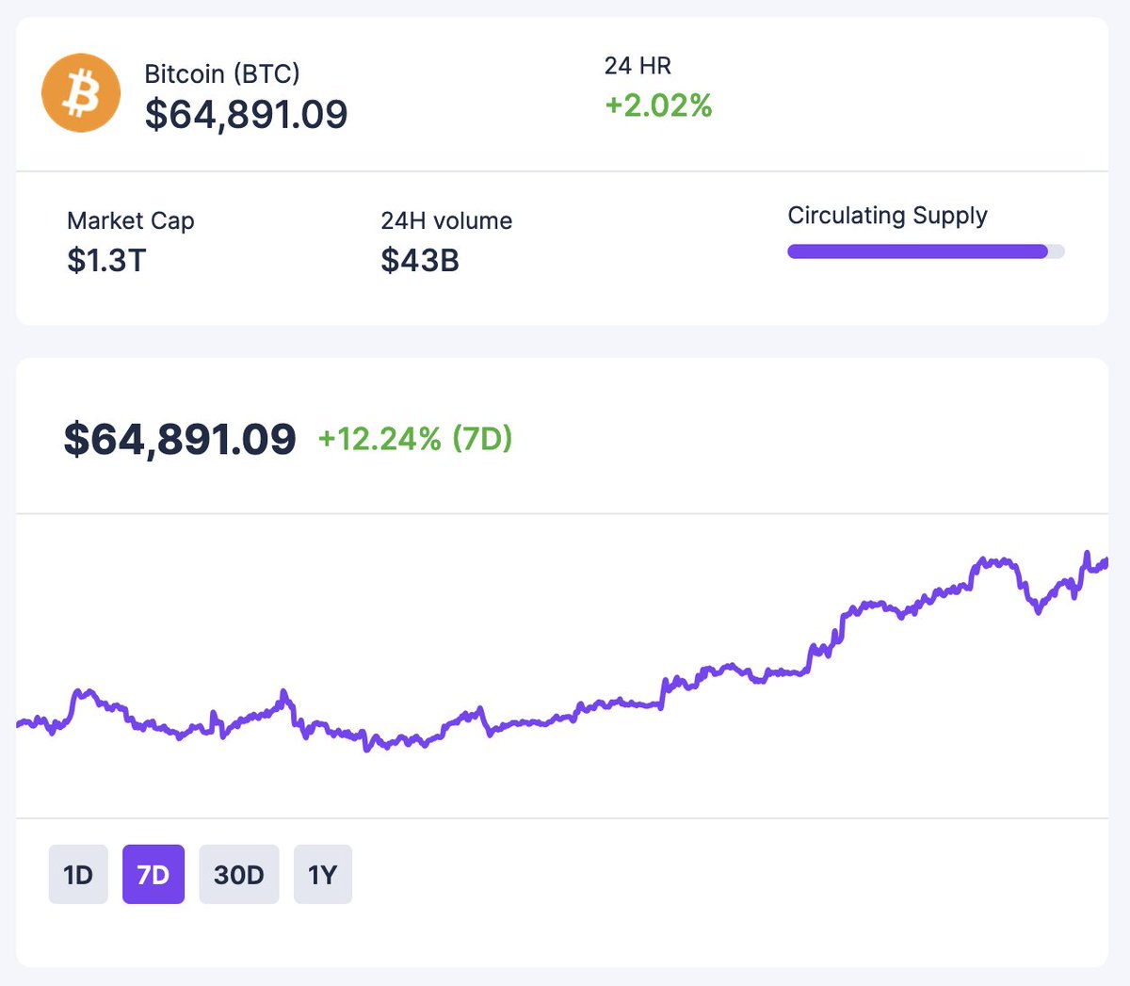
Task: Click the $1.3T market cap value
Action: click(106, 260)
